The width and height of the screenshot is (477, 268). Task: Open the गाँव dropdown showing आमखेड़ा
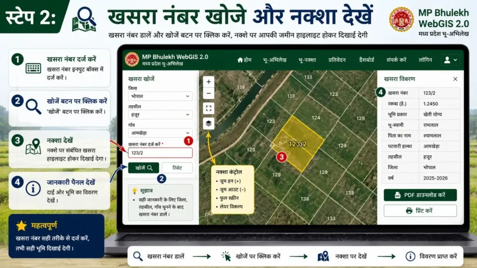pos(160,133)
